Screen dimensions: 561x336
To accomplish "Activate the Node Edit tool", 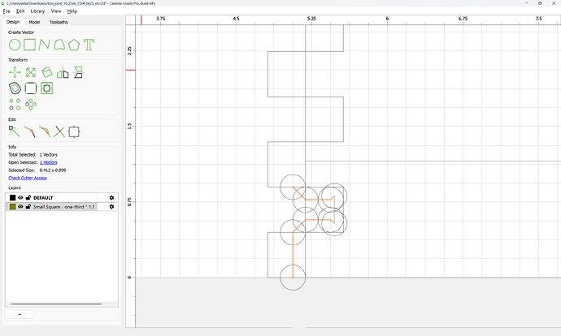I will click(x=15, y=131).
